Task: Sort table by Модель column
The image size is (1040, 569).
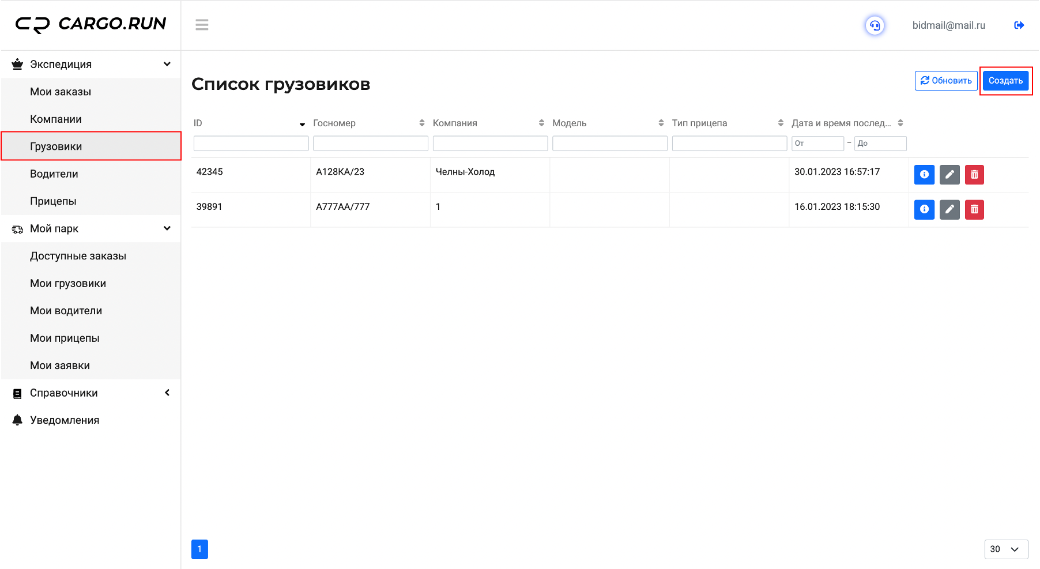Action: pyautogui.click(x=661, y=123)
